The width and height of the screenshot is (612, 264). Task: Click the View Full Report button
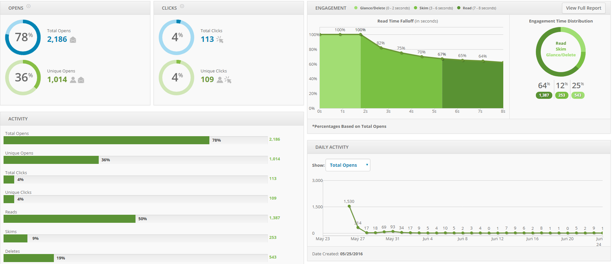coord(583,8)
